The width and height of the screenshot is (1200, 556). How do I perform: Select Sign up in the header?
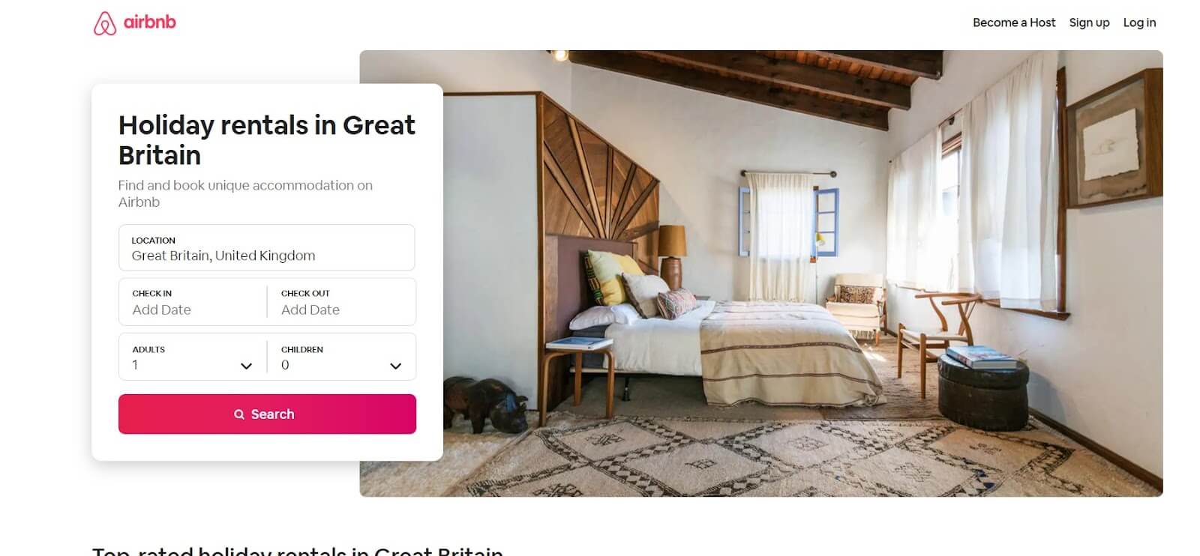coord(1089,22)
